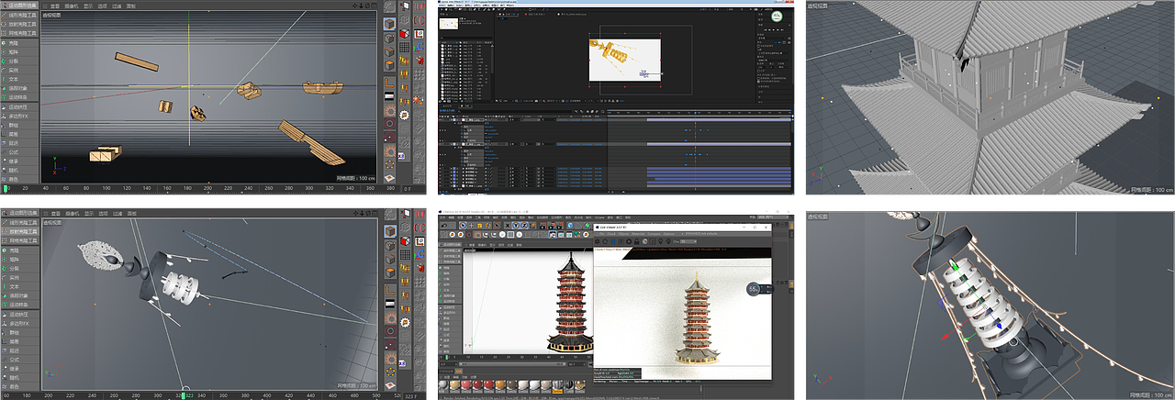Click the round 55 percent badge beside Live Viewer
The height and width of the screenshot is (400, 1175).
(753, 288)
